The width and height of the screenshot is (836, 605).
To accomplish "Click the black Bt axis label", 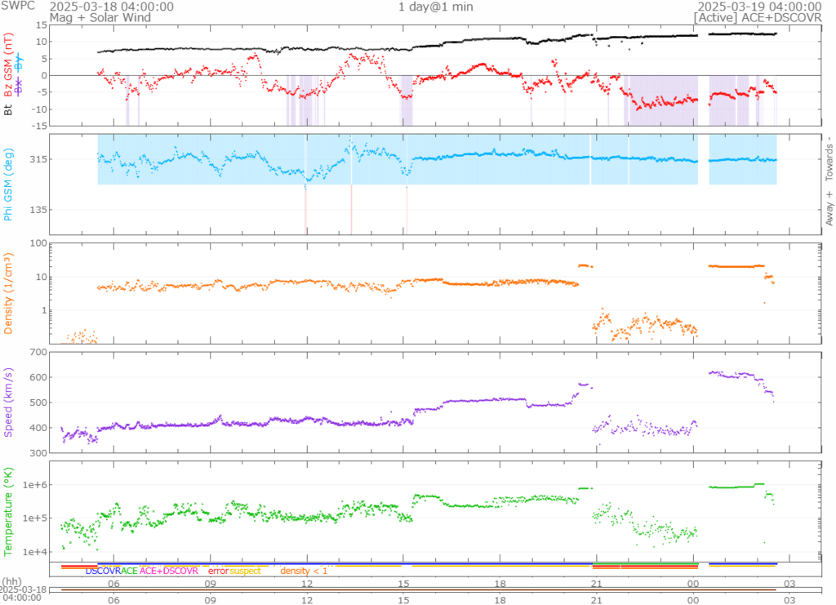I will tap(9, 108).
